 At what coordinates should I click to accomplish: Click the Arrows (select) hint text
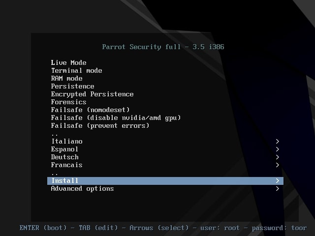pos(159,228)
